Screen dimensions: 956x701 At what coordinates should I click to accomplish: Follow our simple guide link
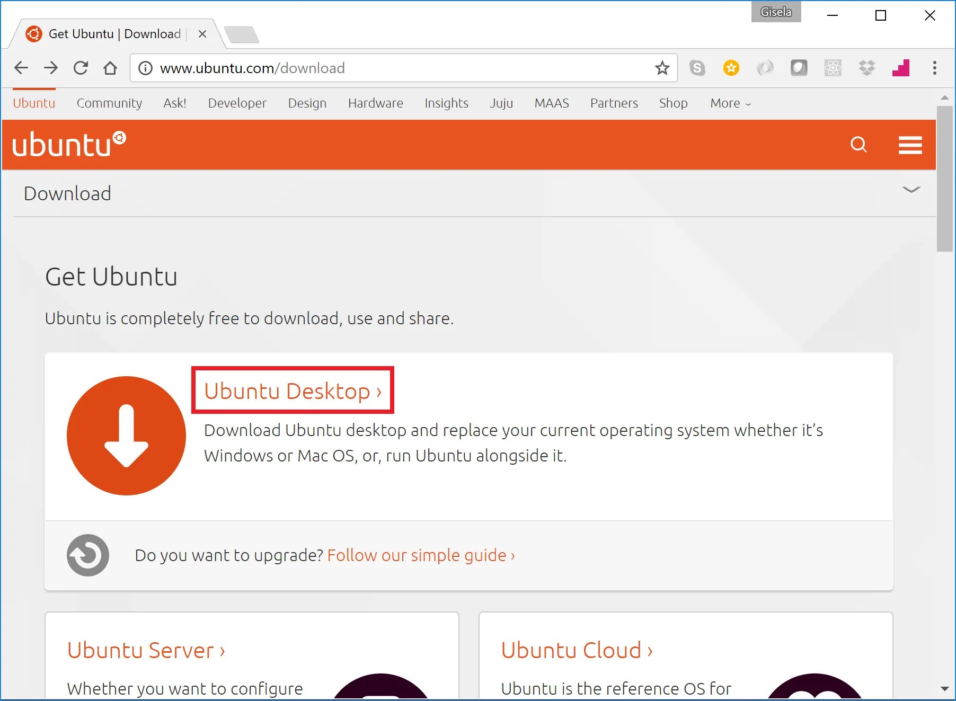click(x=421, y=555)
